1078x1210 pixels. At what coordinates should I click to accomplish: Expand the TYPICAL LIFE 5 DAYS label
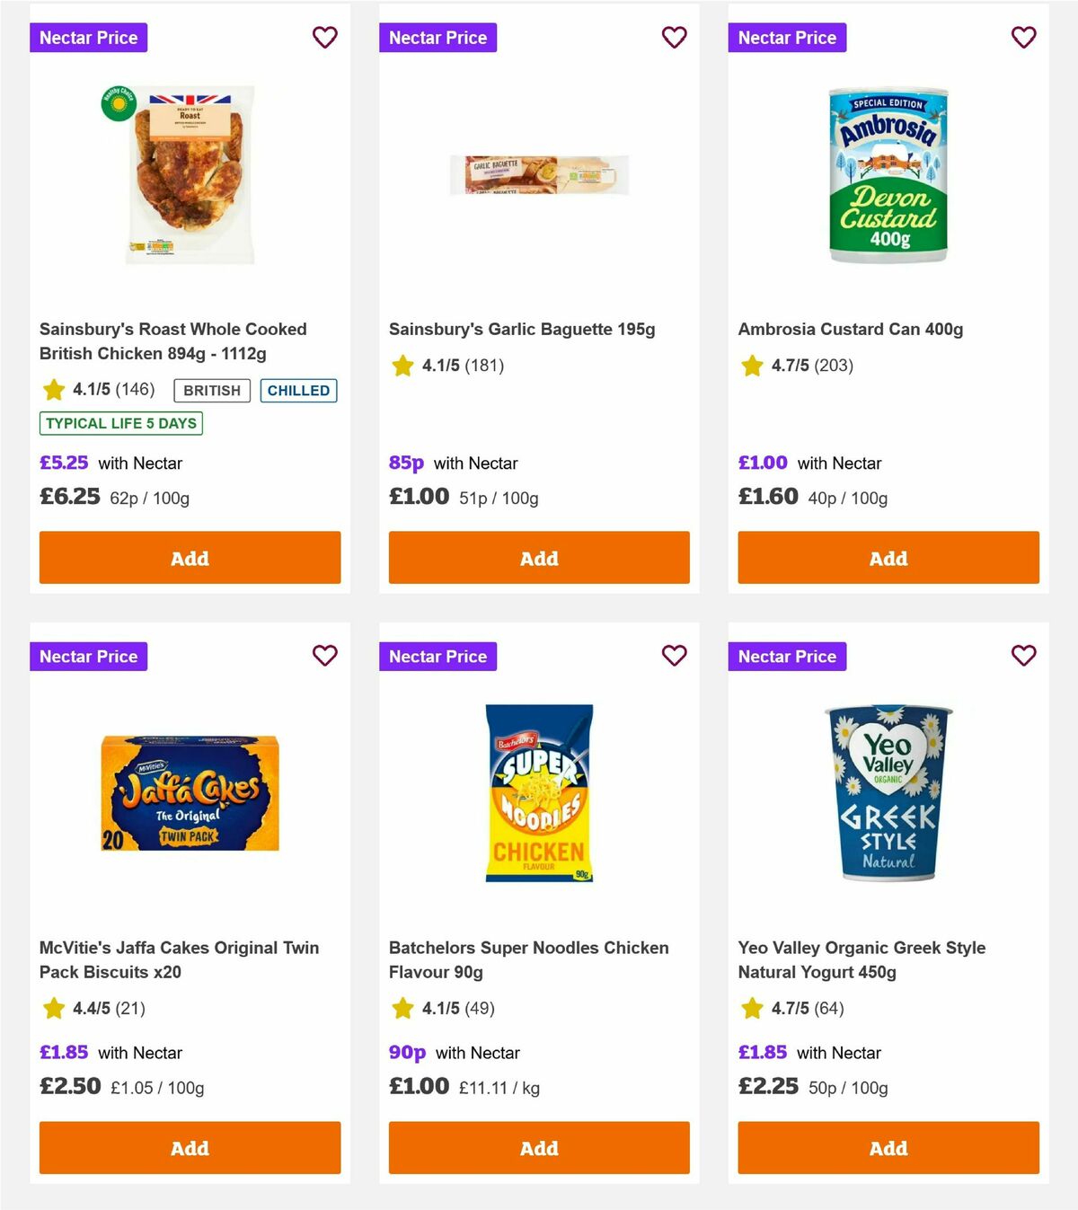click(119, 423)
